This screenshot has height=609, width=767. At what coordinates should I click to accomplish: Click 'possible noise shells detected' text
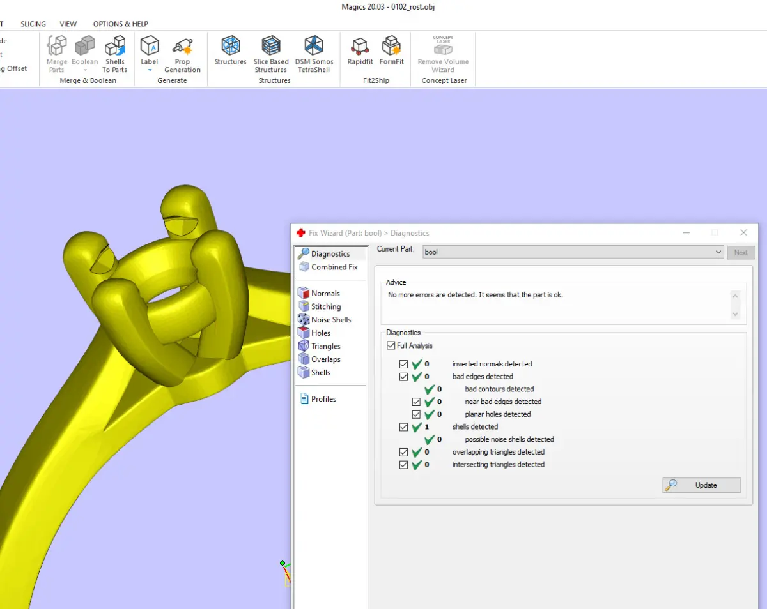[x=509, y=439]
